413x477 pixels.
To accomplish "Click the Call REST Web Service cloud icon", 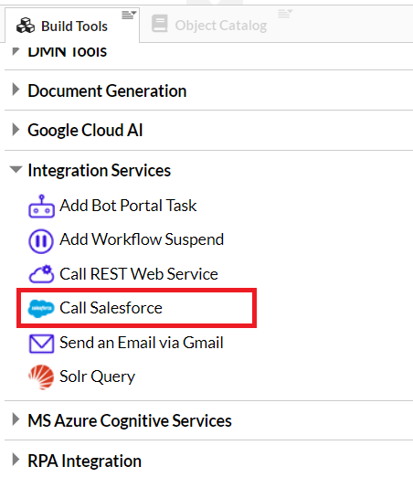I will 41,274.
